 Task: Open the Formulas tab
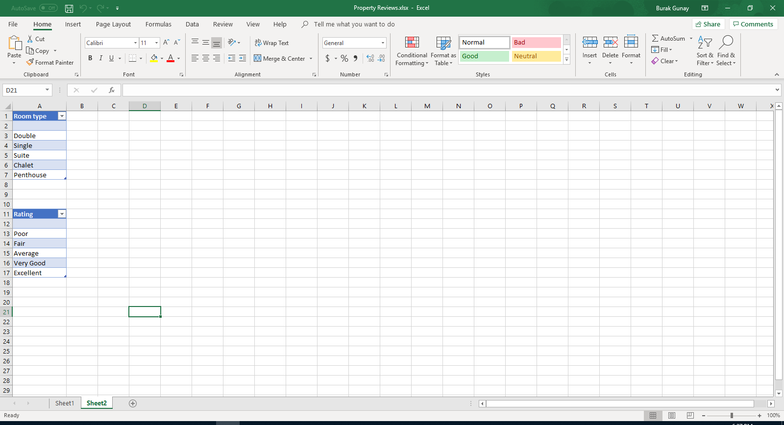coord(158,24)
